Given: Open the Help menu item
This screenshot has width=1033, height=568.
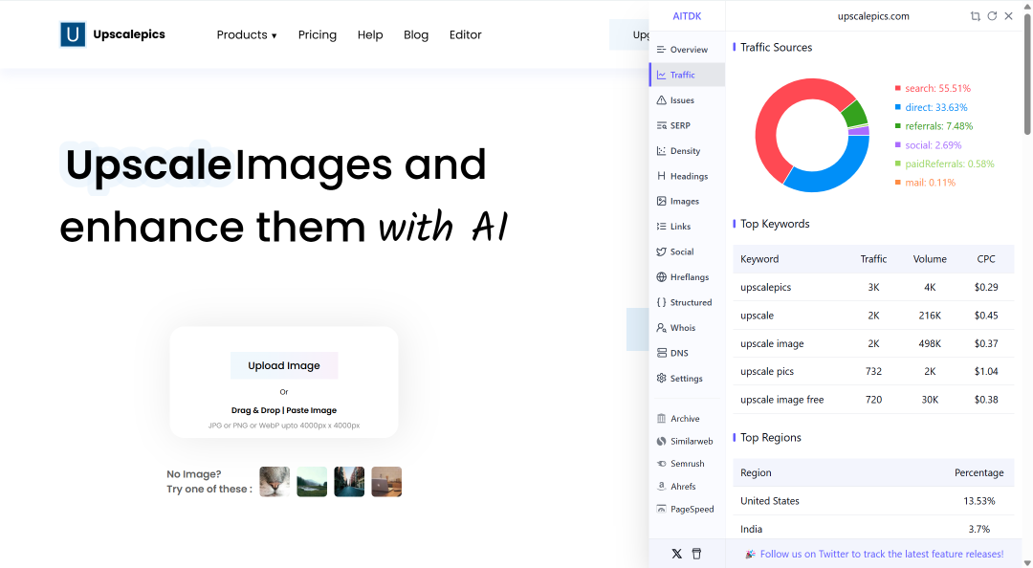Looking at the screenshot, I should [370, 35].
